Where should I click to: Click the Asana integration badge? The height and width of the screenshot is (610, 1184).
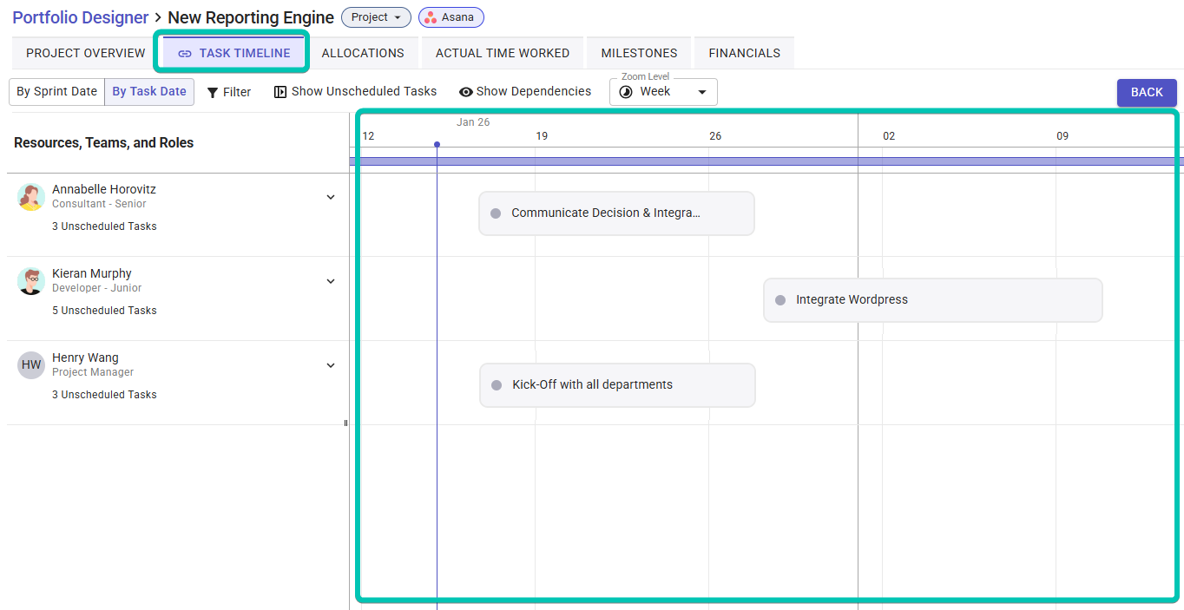pos(451,17)
